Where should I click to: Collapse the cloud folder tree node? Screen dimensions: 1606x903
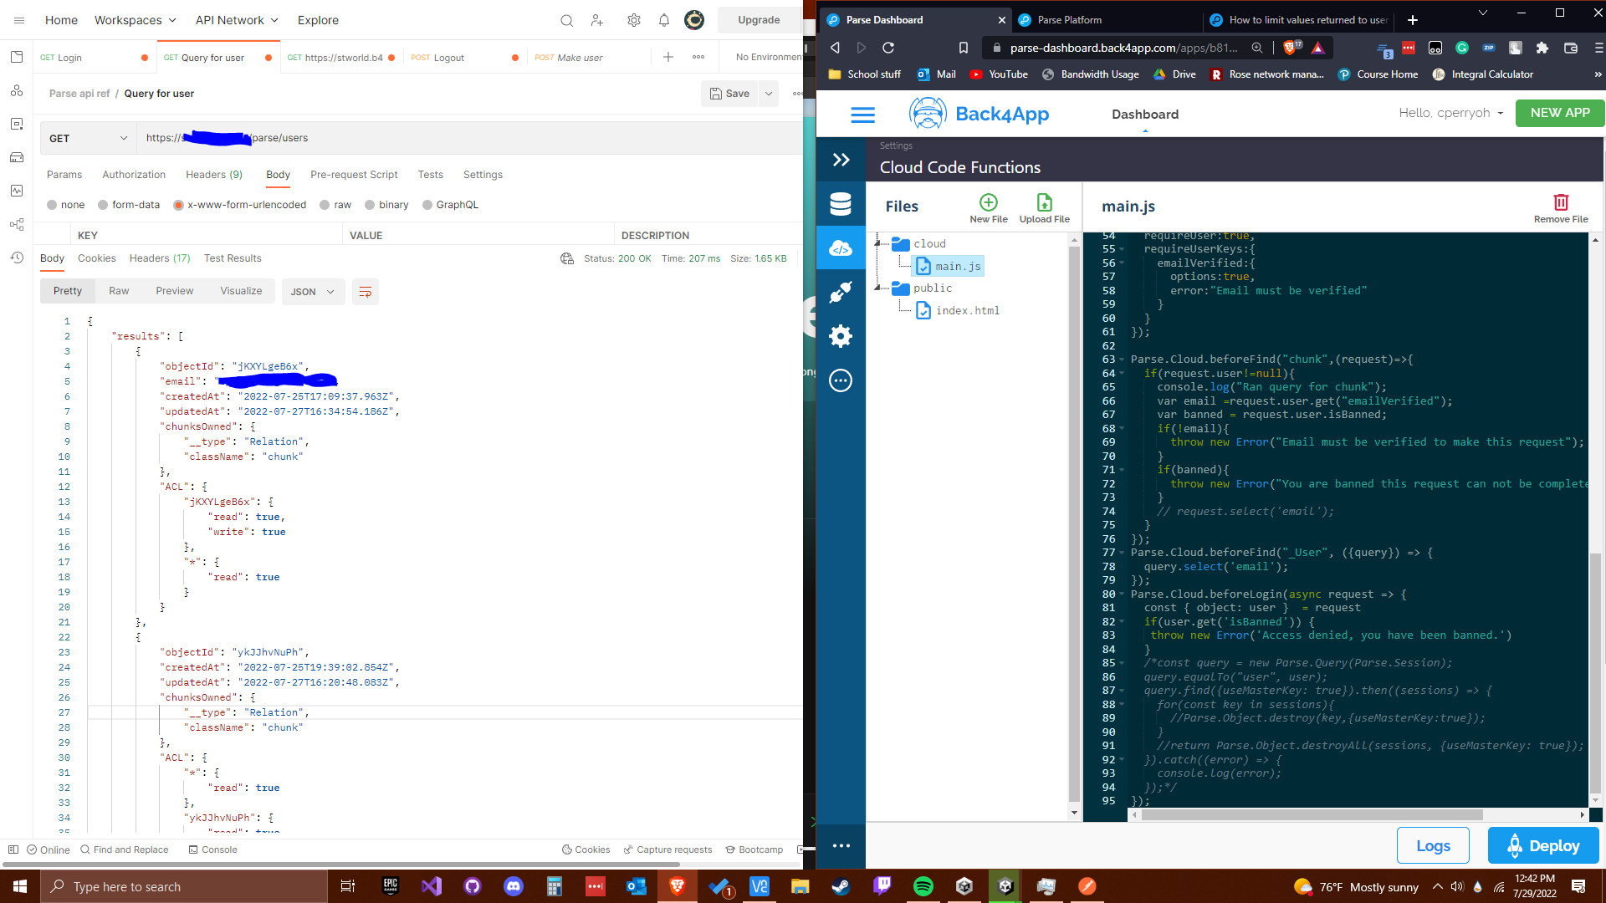[x=877, y=243]
